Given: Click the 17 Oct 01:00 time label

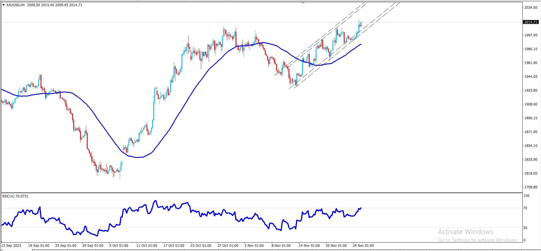Looking at the screenshot, I should (174, 246).
